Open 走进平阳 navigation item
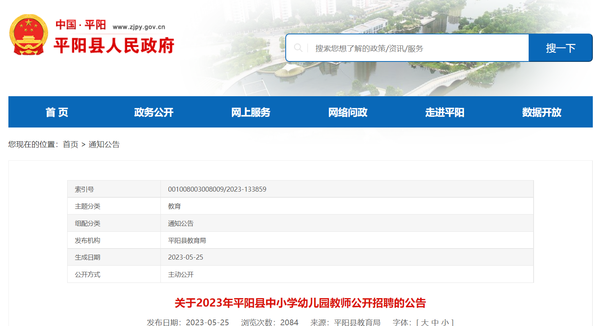This screenshot has height=326, width=610. (x=445, y=112)
